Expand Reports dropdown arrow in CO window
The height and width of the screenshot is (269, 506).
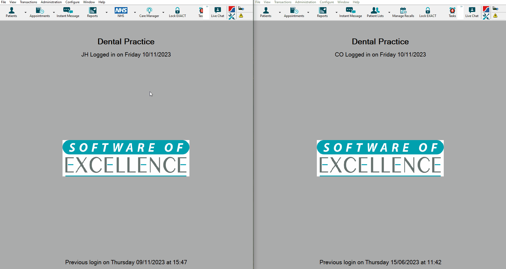tap(336, 12)
